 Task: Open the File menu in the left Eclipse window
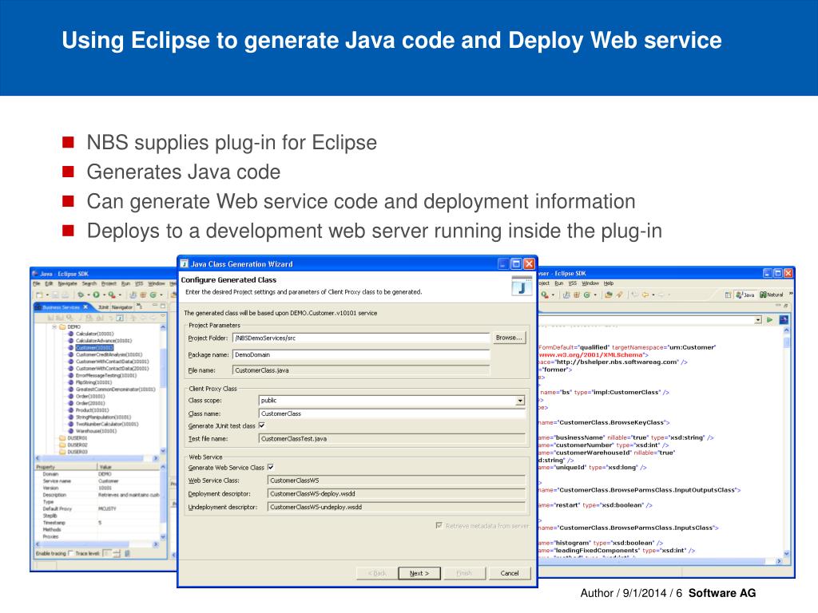[x=37, y=283]
